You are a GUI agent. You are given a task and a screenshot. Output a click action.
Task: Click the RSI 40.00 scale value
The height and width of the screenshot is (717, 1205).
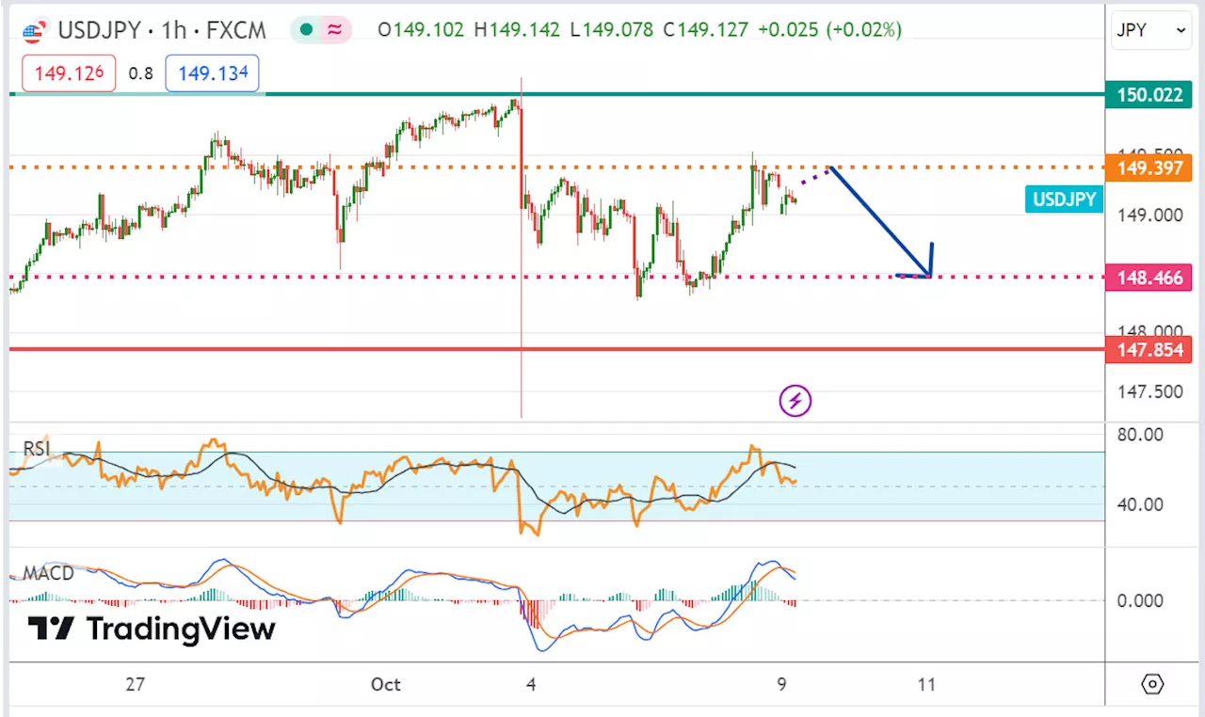1139,504
